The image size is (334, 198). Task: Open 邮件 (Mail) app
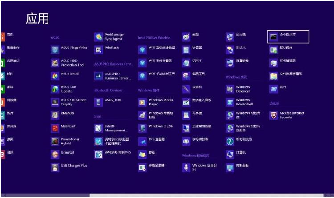point(7,76)
